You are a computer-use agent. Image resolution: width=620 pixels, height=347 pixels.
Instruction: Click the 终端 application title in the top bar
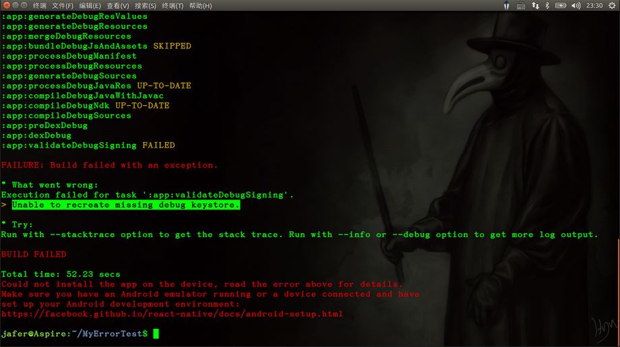40,6
